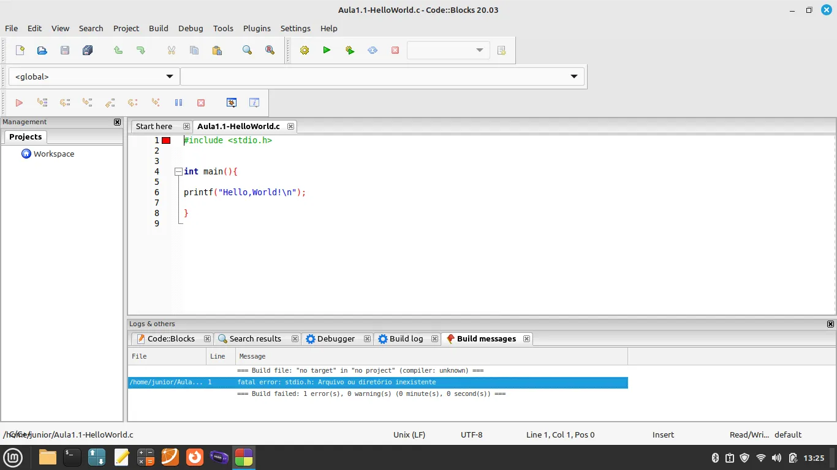Start debugger with red arrow icon

pos(19,103)
